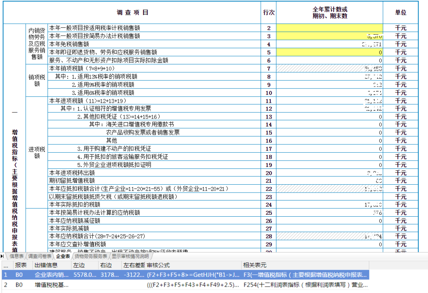Select the 货物劳务服务表 tab
The image size is (428, 293).
point(92,256)
